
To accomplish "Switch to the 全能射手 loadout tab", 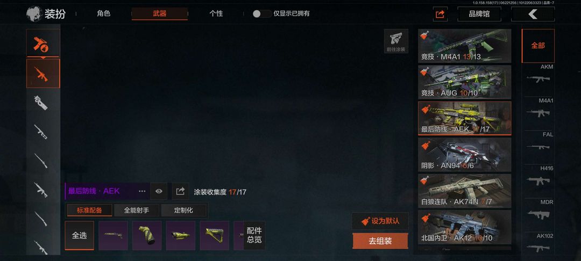I will click(137, 211).
